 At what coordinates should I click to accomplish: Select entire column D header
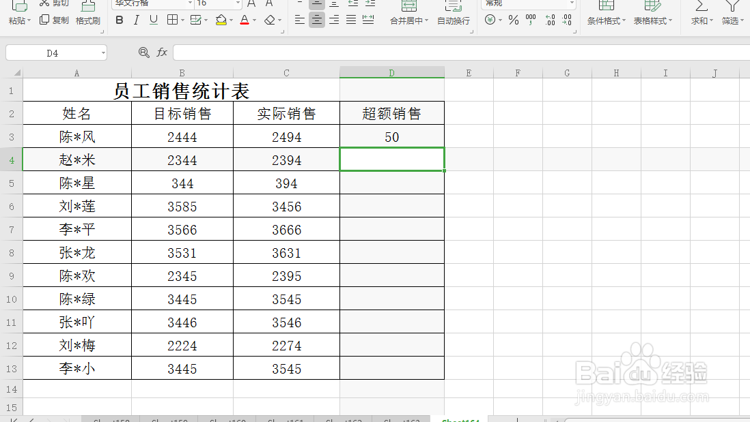click(x=392, y=73)
